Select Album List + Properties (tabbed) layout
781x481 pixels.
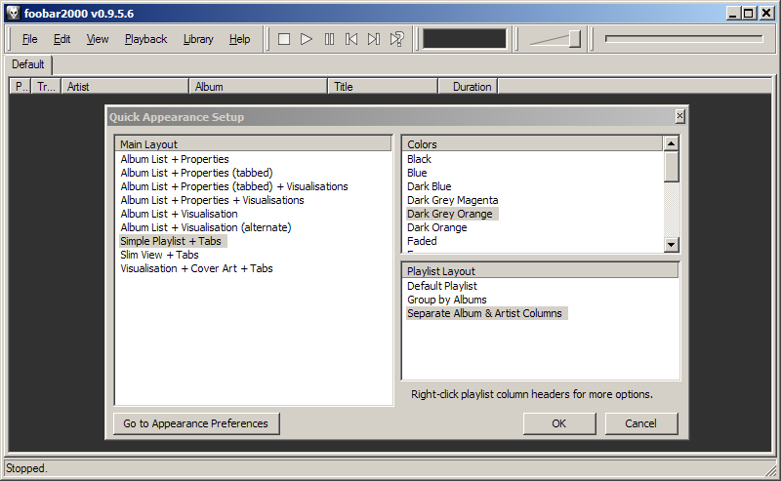click(196, 173)
